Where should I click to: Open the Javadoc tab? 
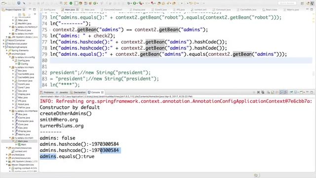pyautogui.click(x=62, y=92)
